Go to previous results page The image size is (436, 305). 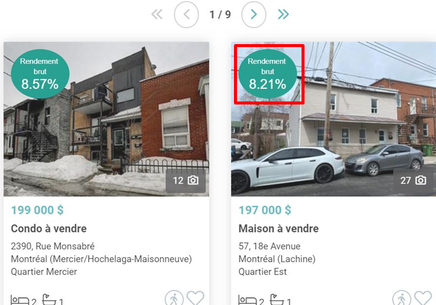pos(186,14)
